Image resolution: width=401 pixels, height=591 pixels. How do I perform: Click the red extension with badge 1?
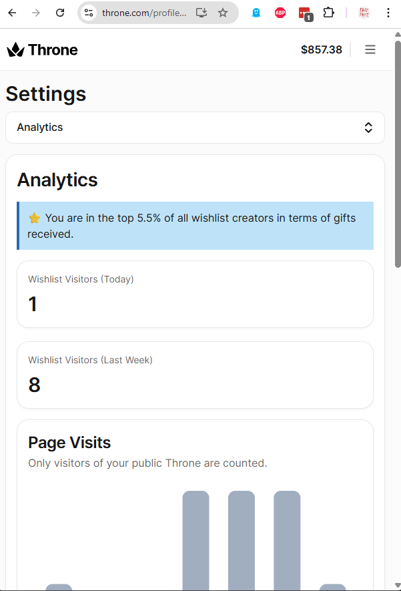tap(305, 13)
